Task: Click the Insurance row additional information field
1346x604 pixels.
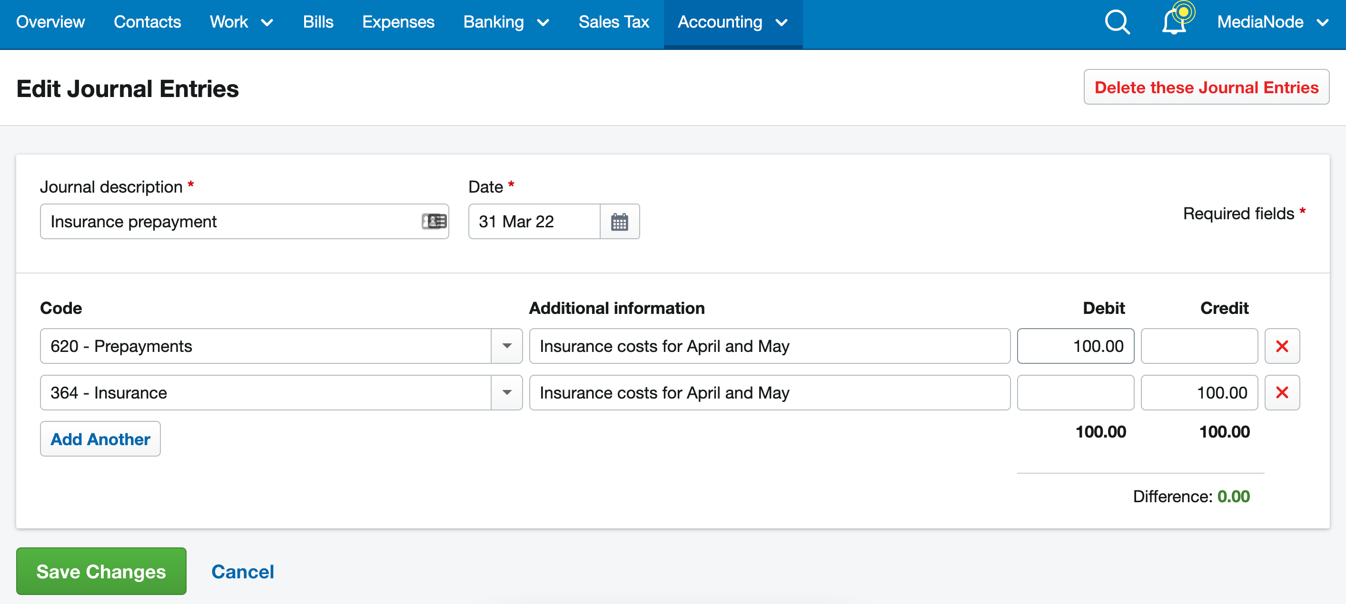Action: 770,392
